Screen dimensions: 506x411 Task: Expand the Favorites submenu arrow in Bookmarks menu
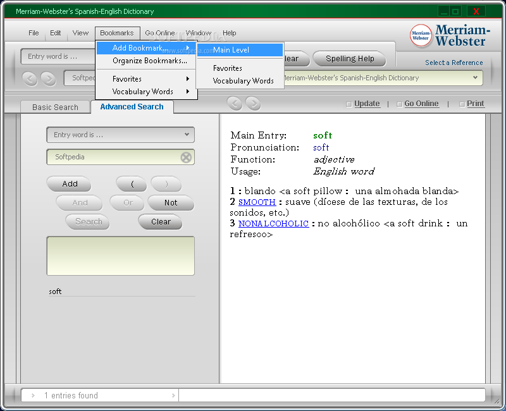pyautogui.click(x=187, y=78)
